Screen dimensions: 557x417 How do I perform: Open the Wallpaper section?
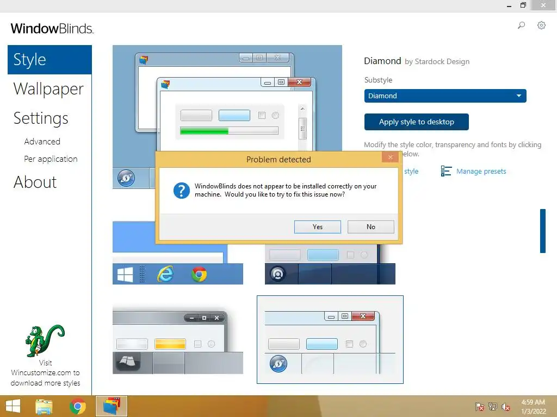click(x=48, y=89)
